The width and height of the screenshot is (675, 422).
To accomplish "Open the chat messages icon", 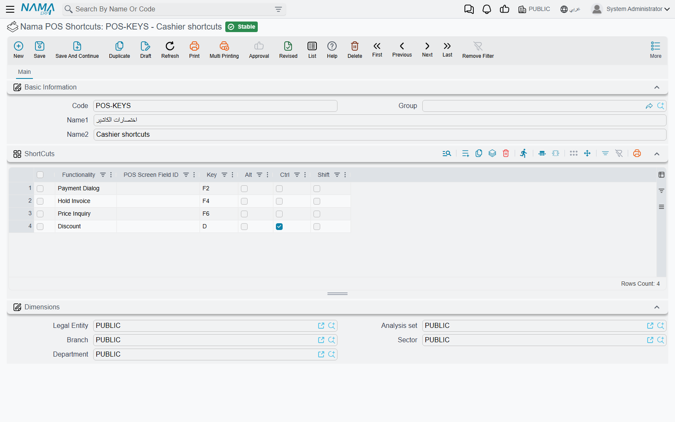I will coord(469,9).
